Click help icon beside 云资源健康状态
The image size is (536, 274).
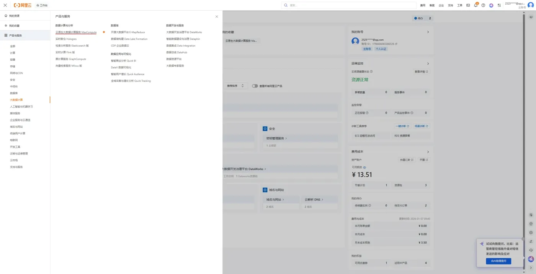pos(371,71)
